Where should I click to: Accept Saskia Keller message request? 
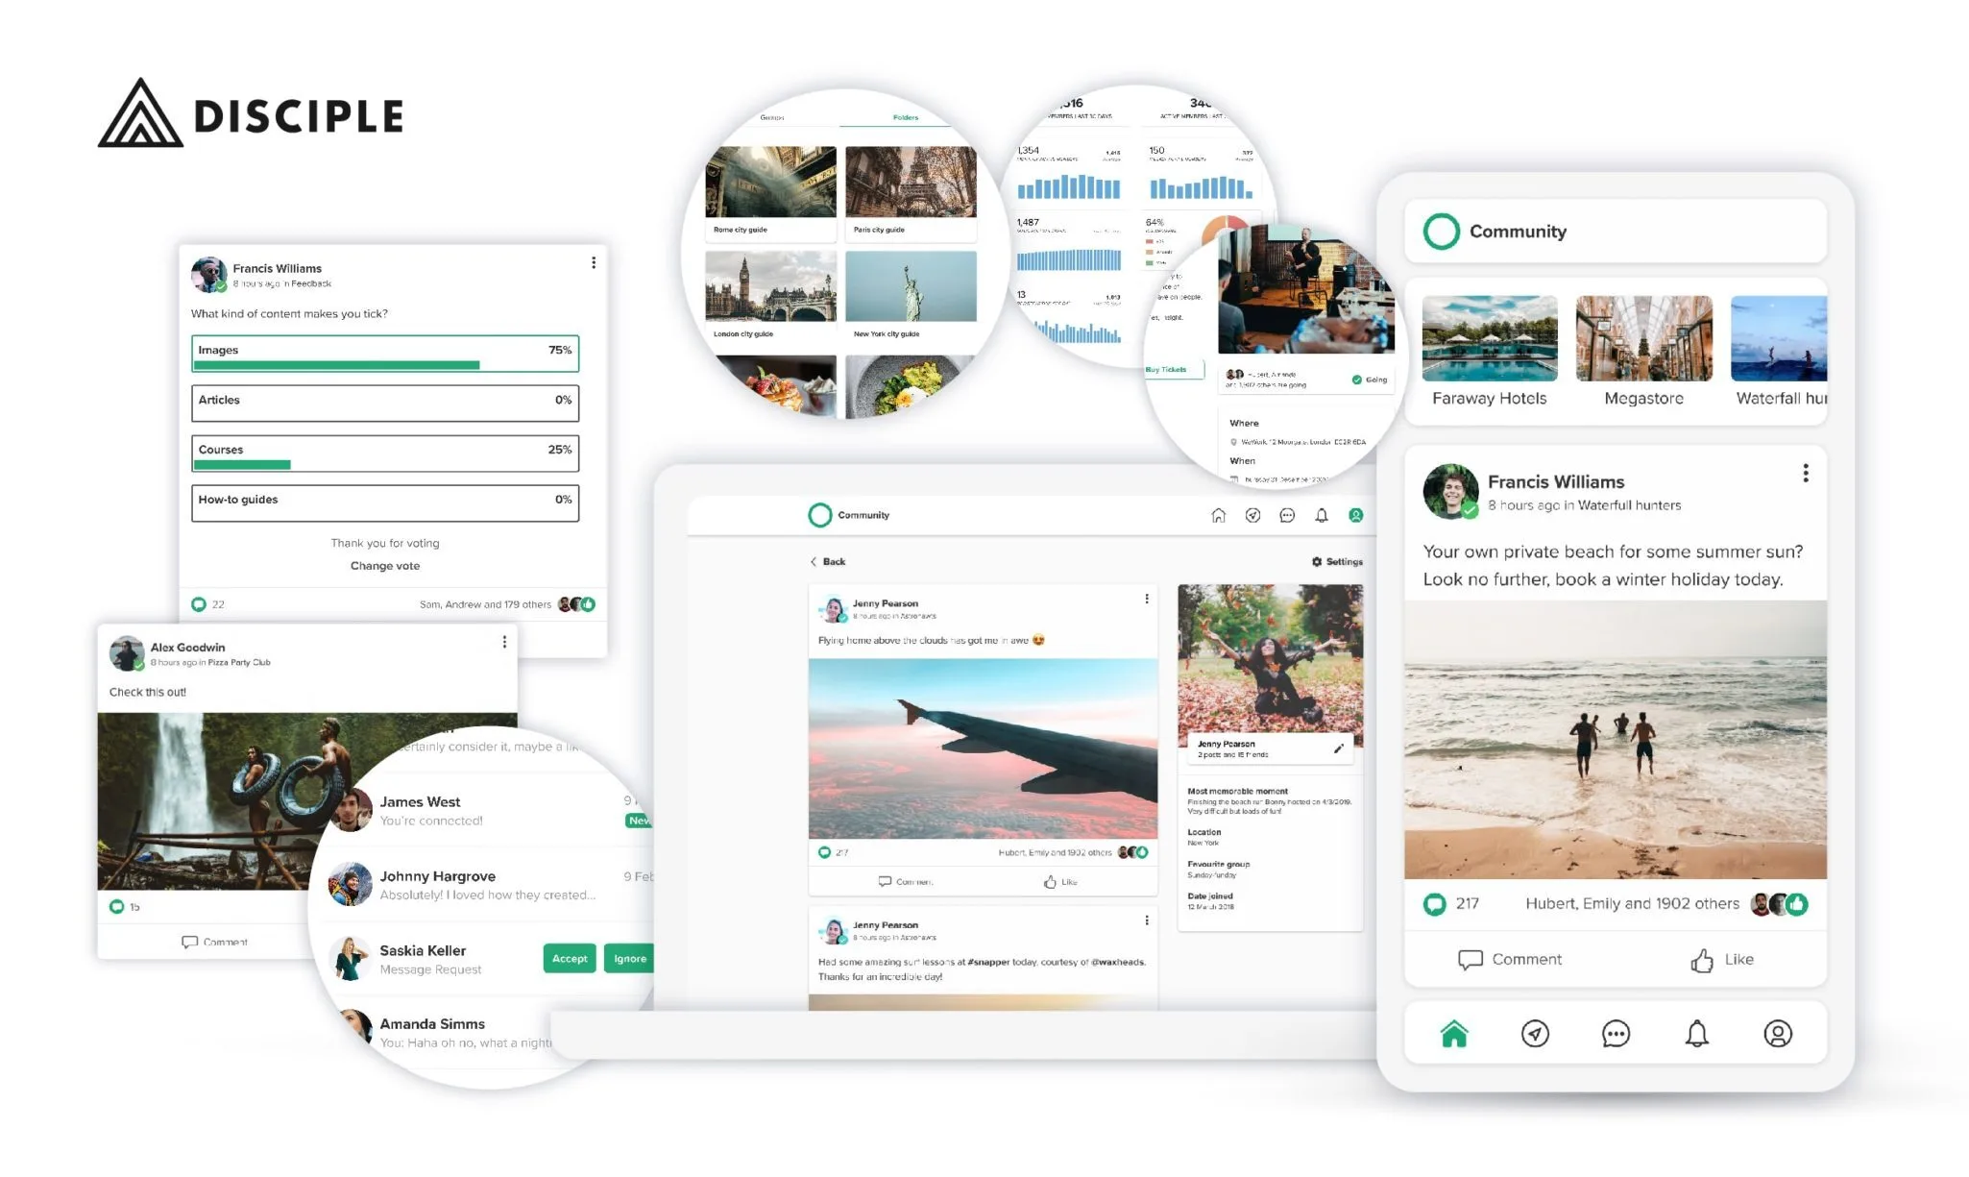(569, 957)
